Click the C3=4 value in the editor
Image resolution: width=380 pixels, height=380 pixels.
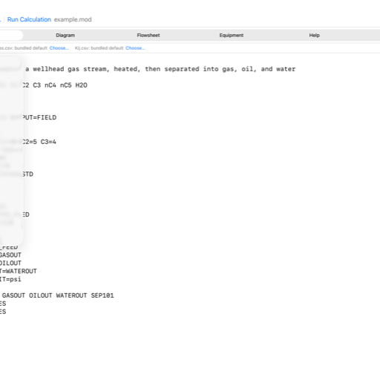pos(48,142)
